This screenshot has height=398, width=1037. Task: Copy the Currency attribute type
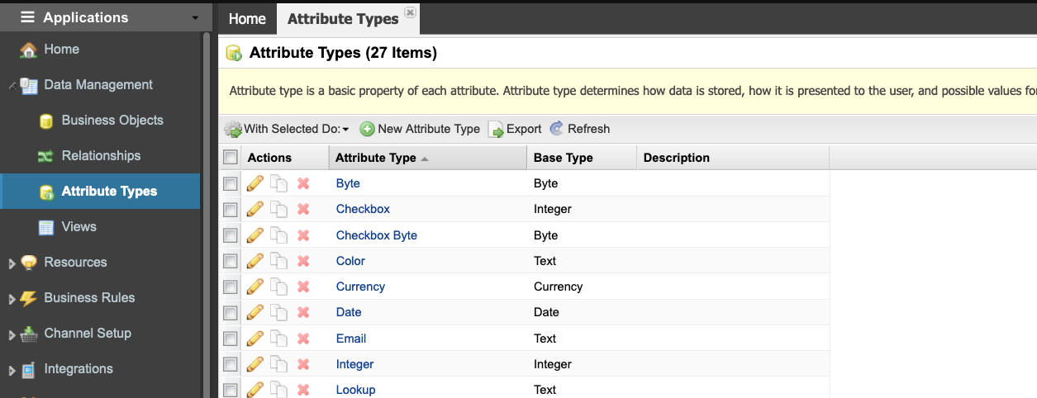[x=279, y=287]
